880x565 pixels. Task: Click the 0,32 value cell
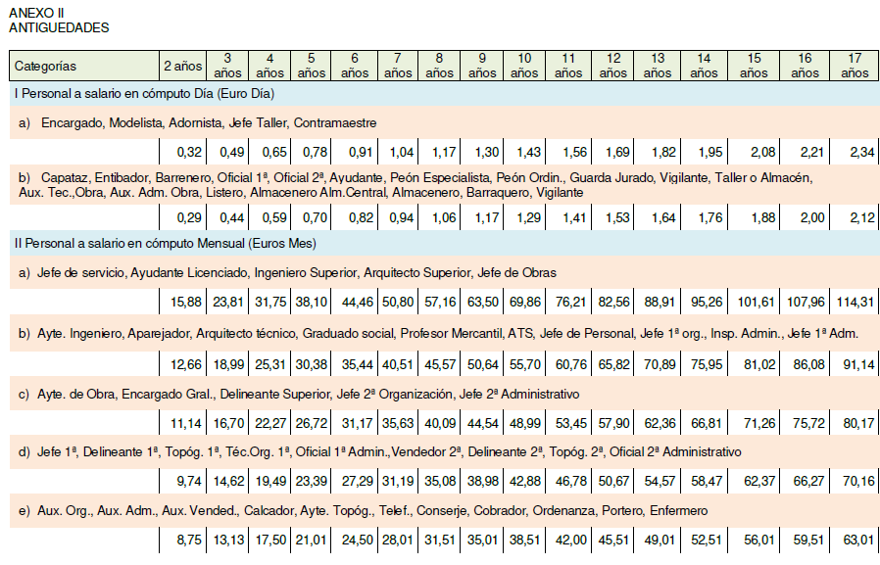pos(183,152)
